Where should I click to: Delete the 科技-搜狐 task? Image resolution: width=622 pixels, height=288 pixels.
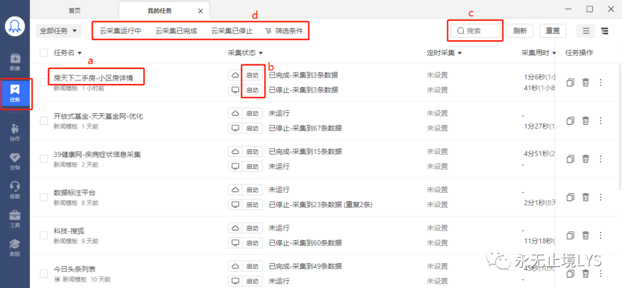tap(586, 235)
